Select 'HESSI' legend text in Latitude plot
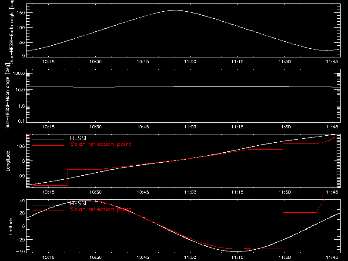348x261 pixels. click(x=78, y=204)
